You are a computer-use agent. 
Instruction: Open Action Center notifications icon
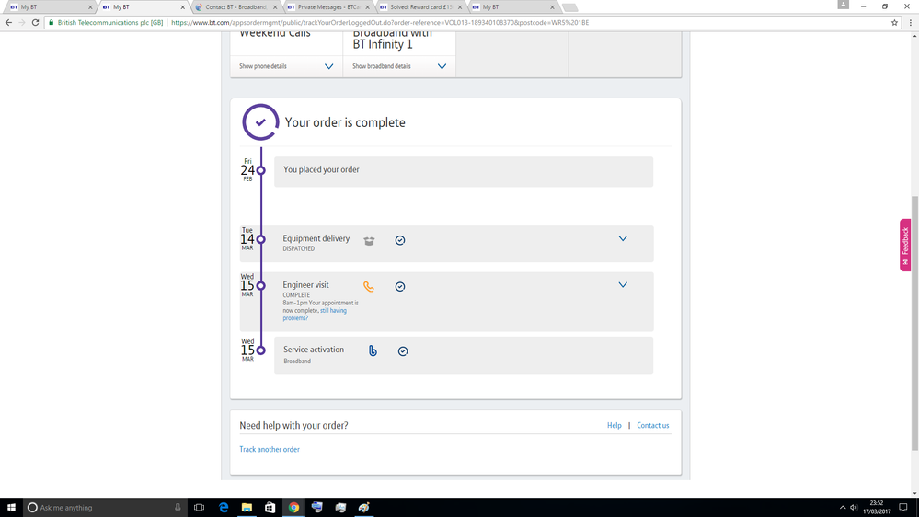(x=903, y=508)
